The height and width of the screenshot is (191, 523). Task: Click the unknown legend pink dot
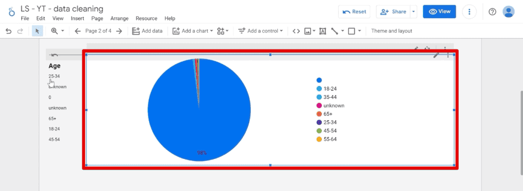tap(319, 105)
